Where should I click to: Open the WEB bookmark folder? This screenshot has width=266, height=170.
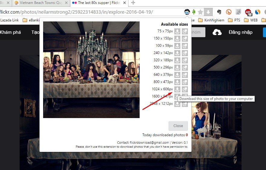pos(251,20)
